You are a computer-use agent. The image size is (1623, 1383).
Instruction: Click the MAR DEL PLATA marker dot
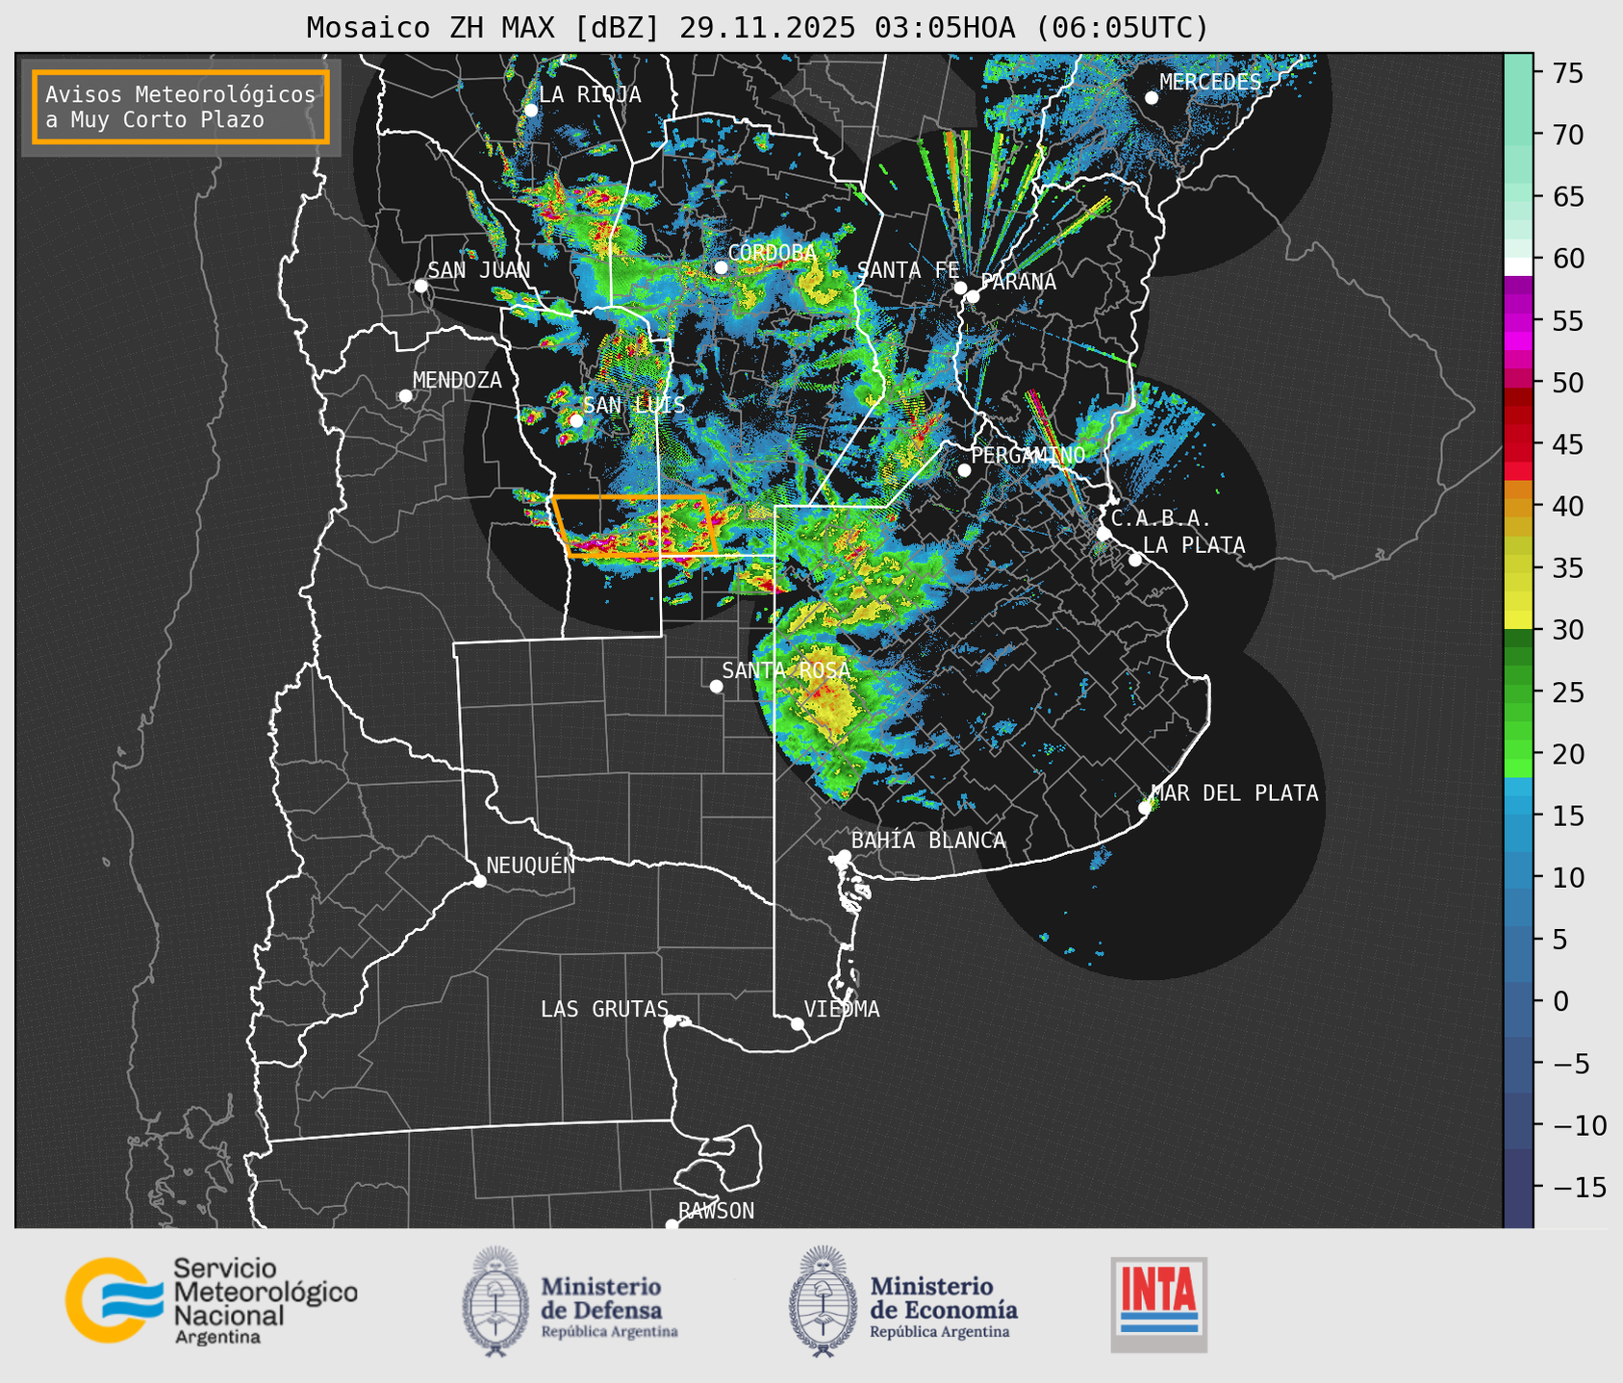coord(1144,808)
